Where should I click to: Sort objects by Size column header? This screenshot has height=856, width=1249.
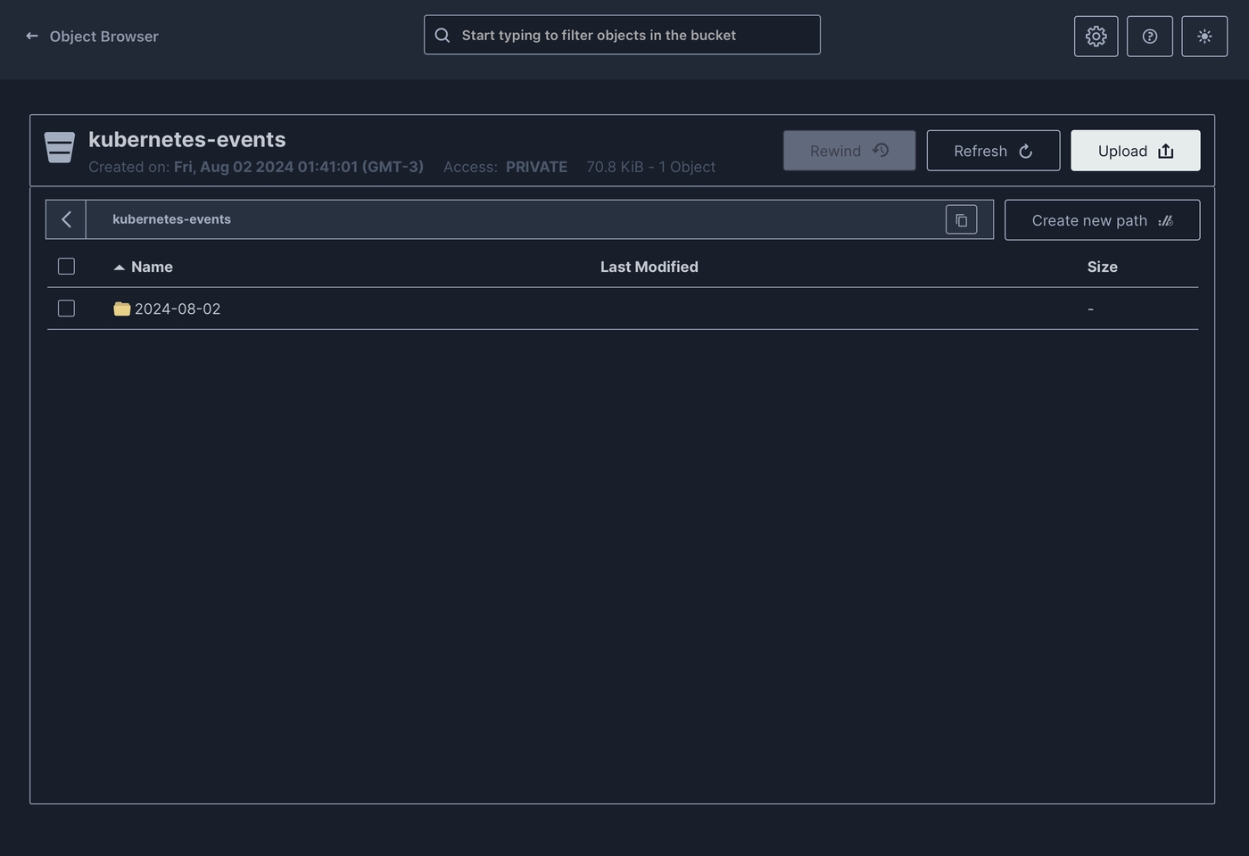(1102, 267)
